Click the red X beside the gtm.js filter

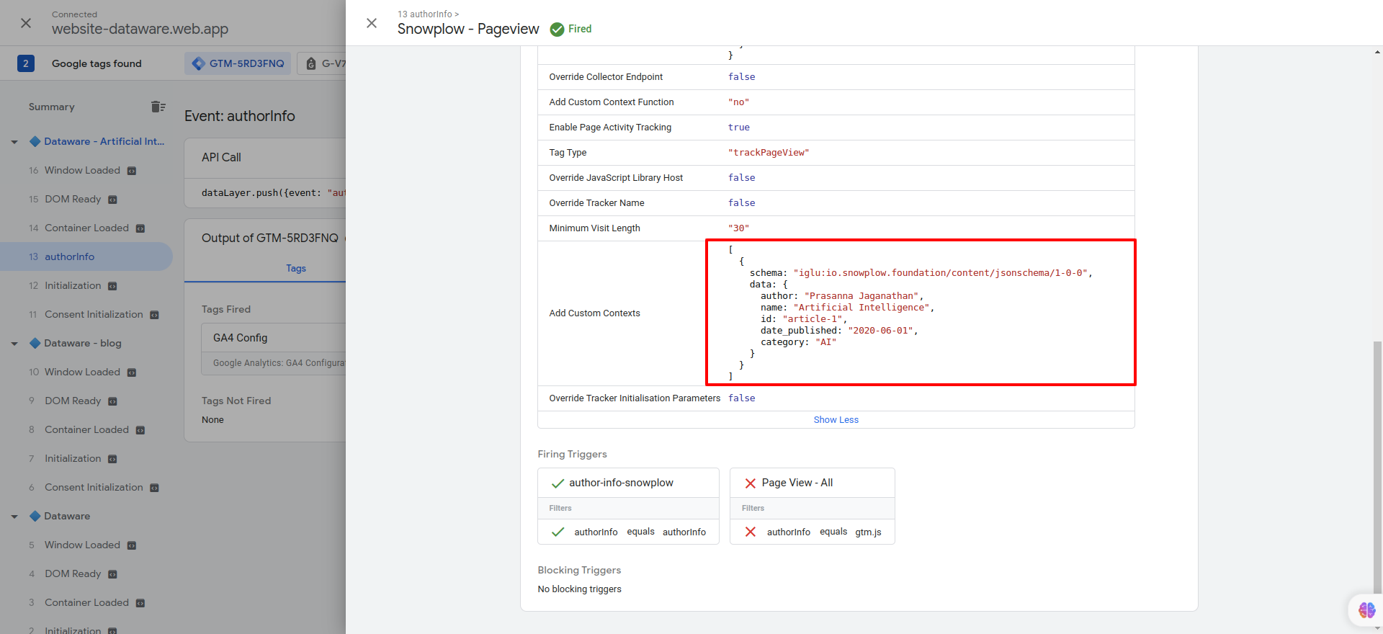tap(751, 532)
